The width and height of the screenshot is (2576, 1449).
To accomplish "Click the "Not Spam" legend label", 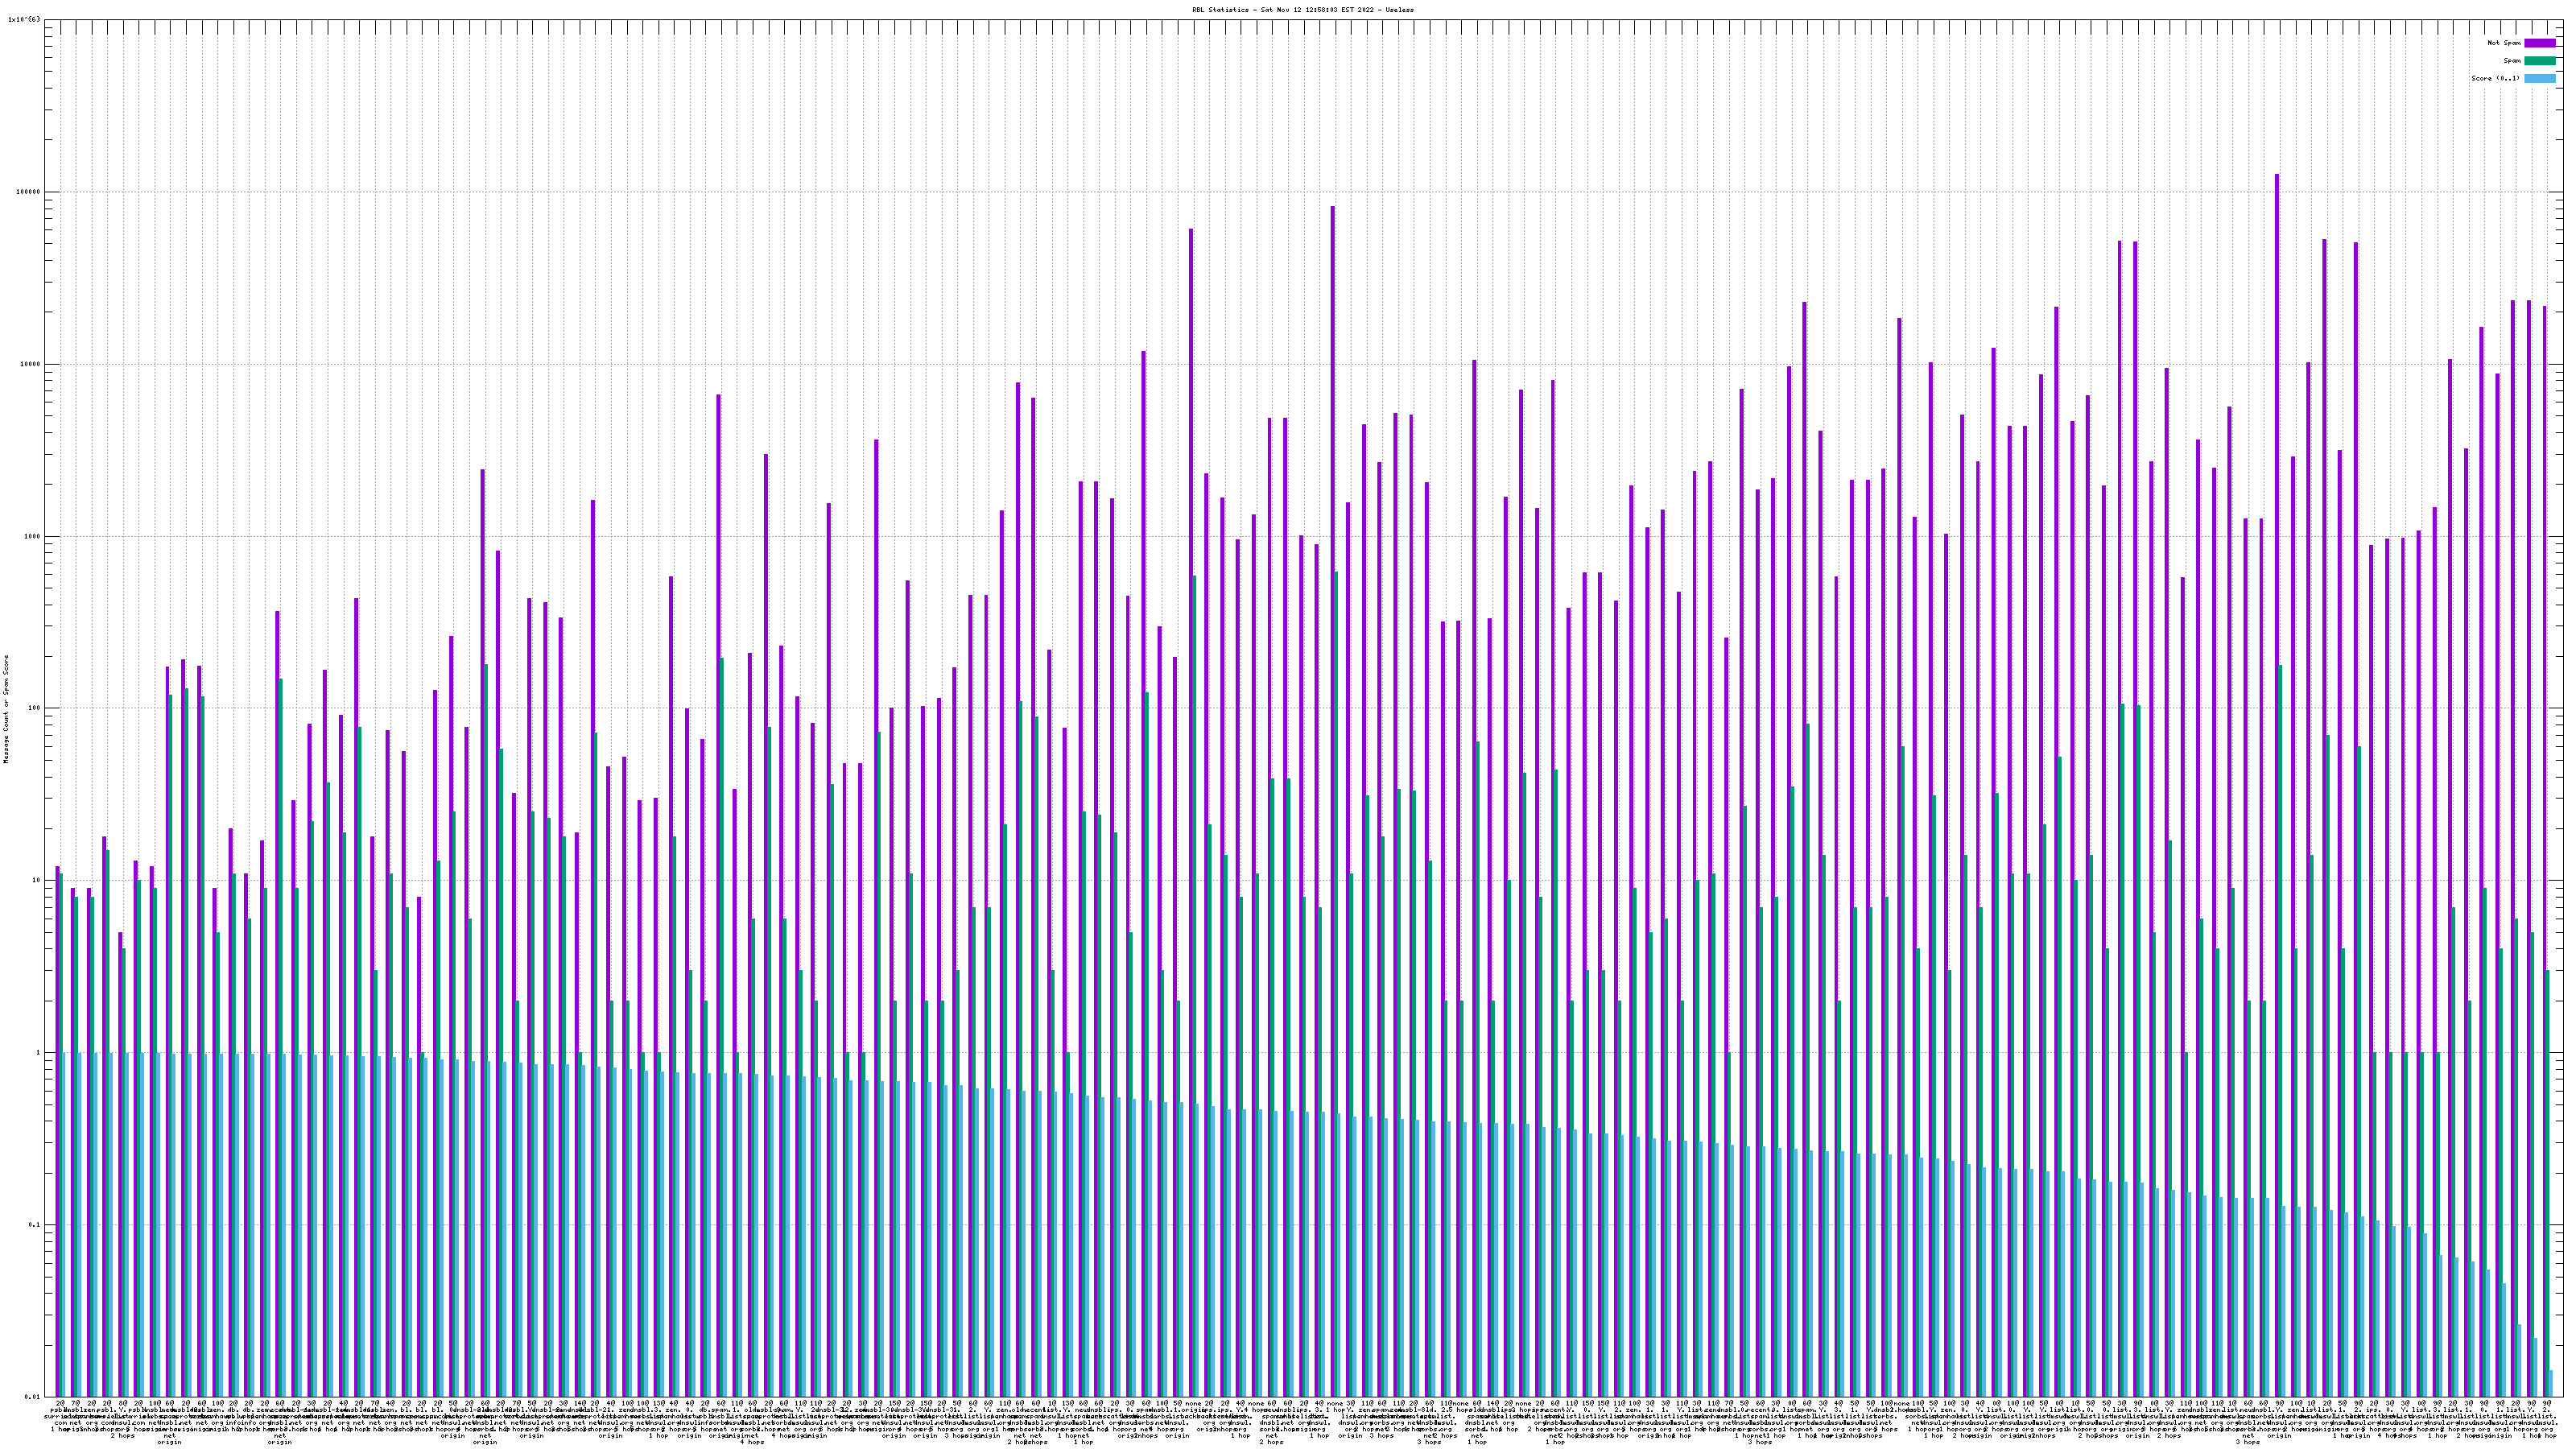I will click(2504, 43).
